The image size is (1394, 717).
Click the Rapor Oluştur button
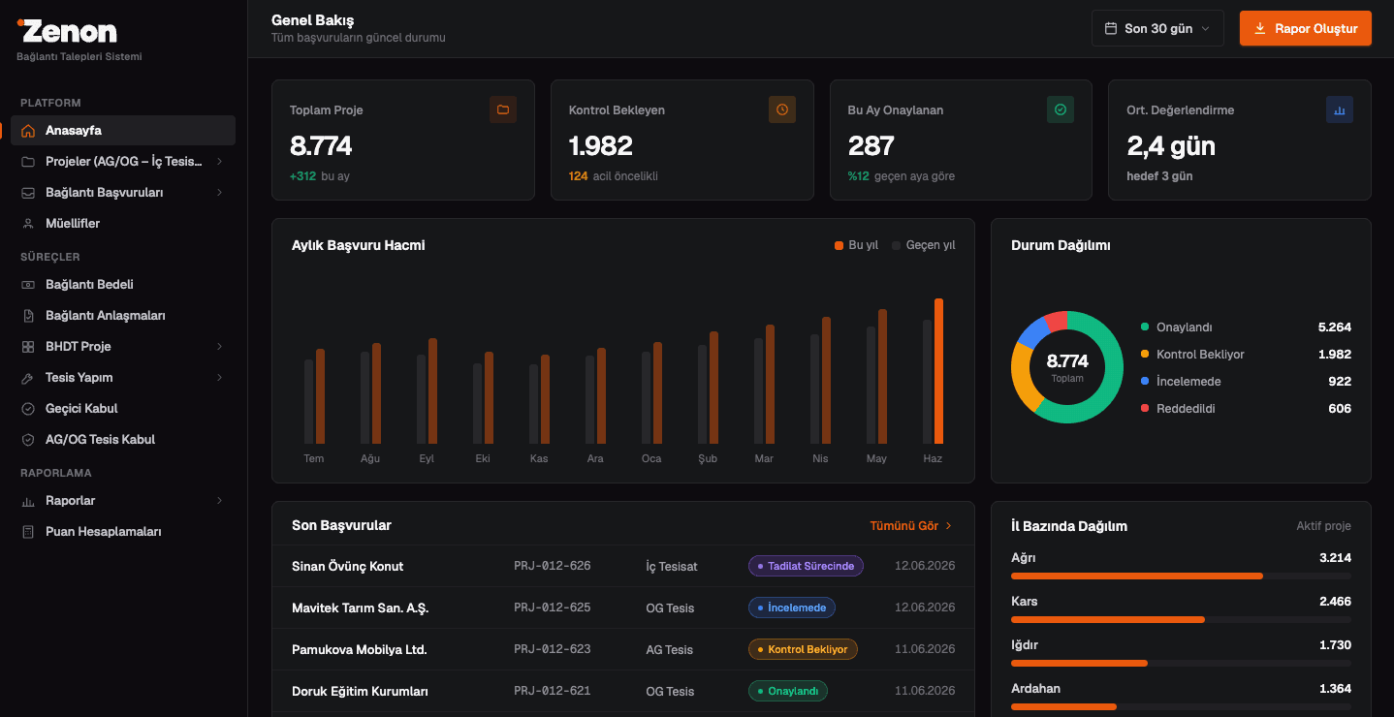[1306, 28]
